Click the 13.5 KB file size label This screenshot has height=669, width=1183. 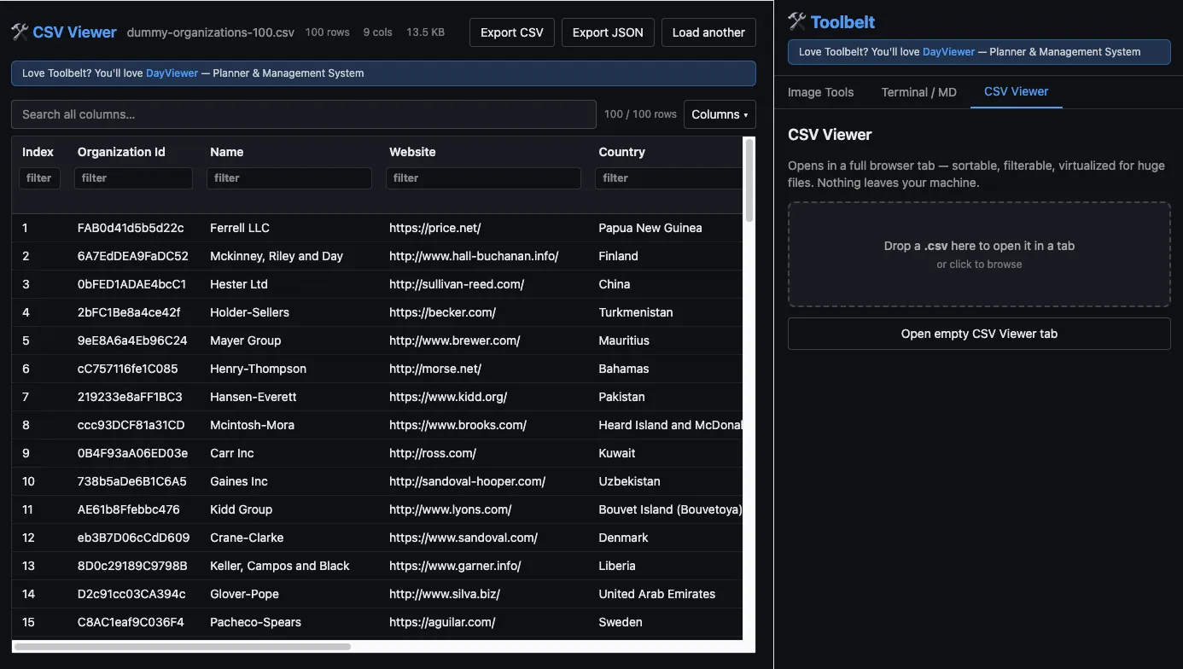pyautogui.click(x=425, y=32)
